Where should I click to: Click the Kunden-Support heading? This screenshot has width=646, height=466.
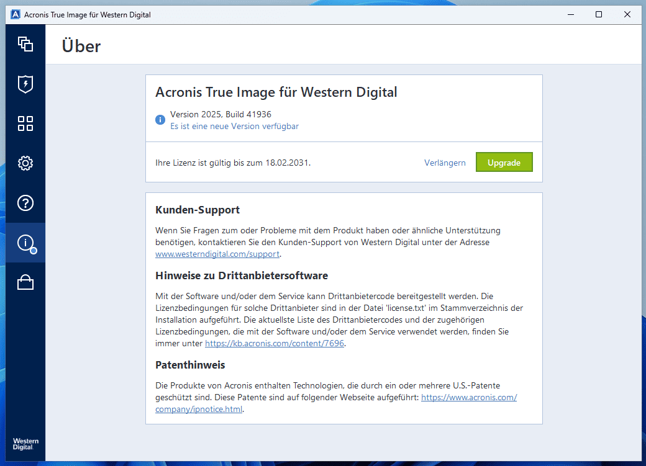198,210
